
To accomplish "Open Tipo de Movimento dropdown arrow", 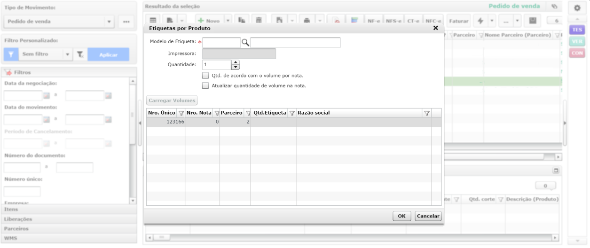I will tap(109, 22).
